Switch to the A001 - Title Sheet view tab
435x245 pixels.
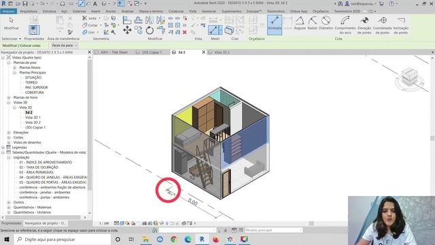114,52
